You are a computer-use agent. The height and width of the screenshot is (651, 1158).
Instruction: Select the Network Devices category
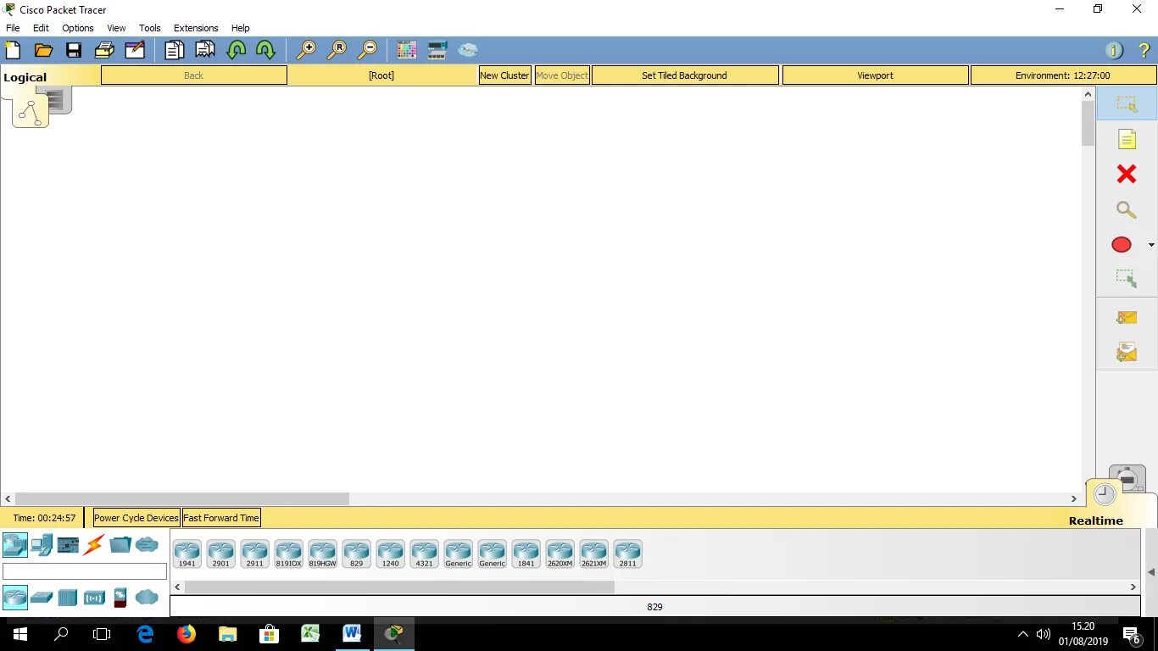15,544
